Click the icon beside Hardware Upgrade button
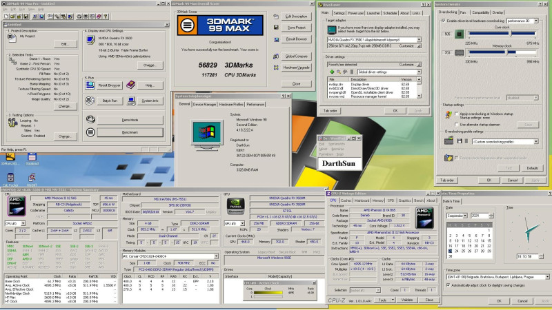552x310 pixels. point(276,68)
